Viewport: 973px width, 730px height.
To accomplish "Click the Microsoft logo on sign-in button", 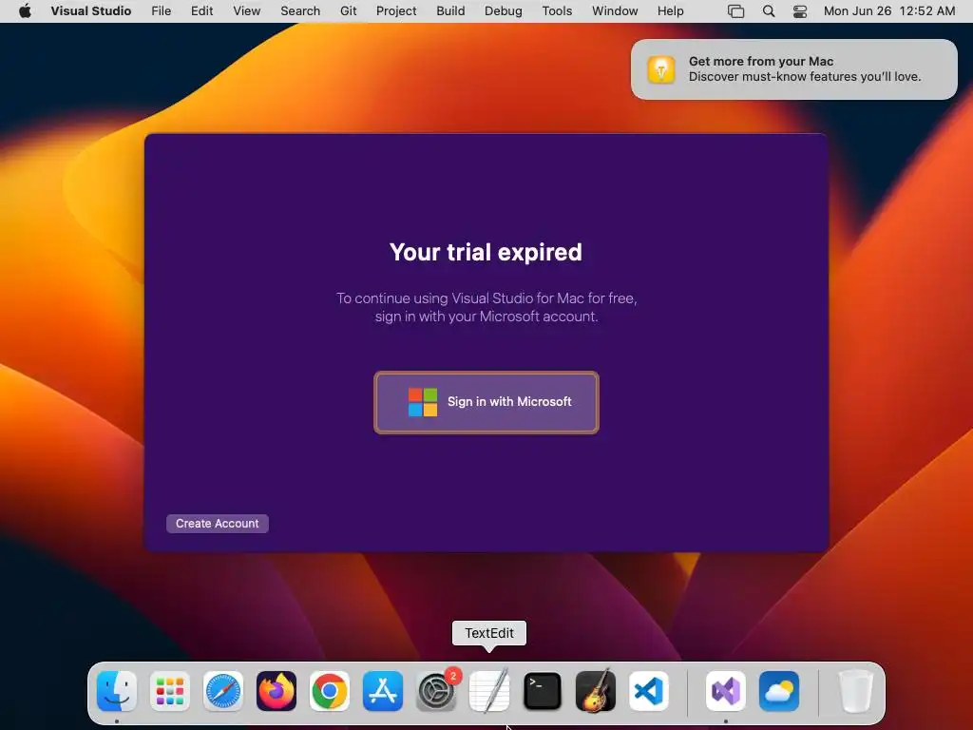I will tap(423, 402).
